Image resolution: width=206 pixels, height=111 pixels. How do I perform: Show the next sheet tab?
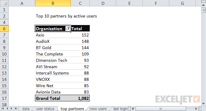point(11,109)
